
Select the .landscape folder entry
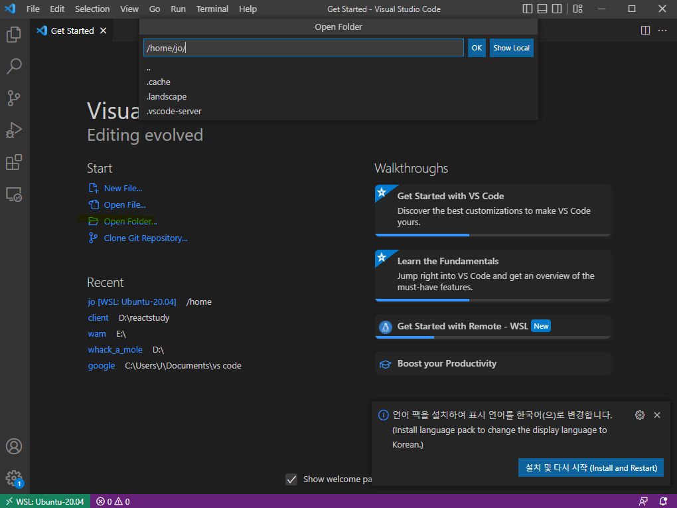point(338,97)
